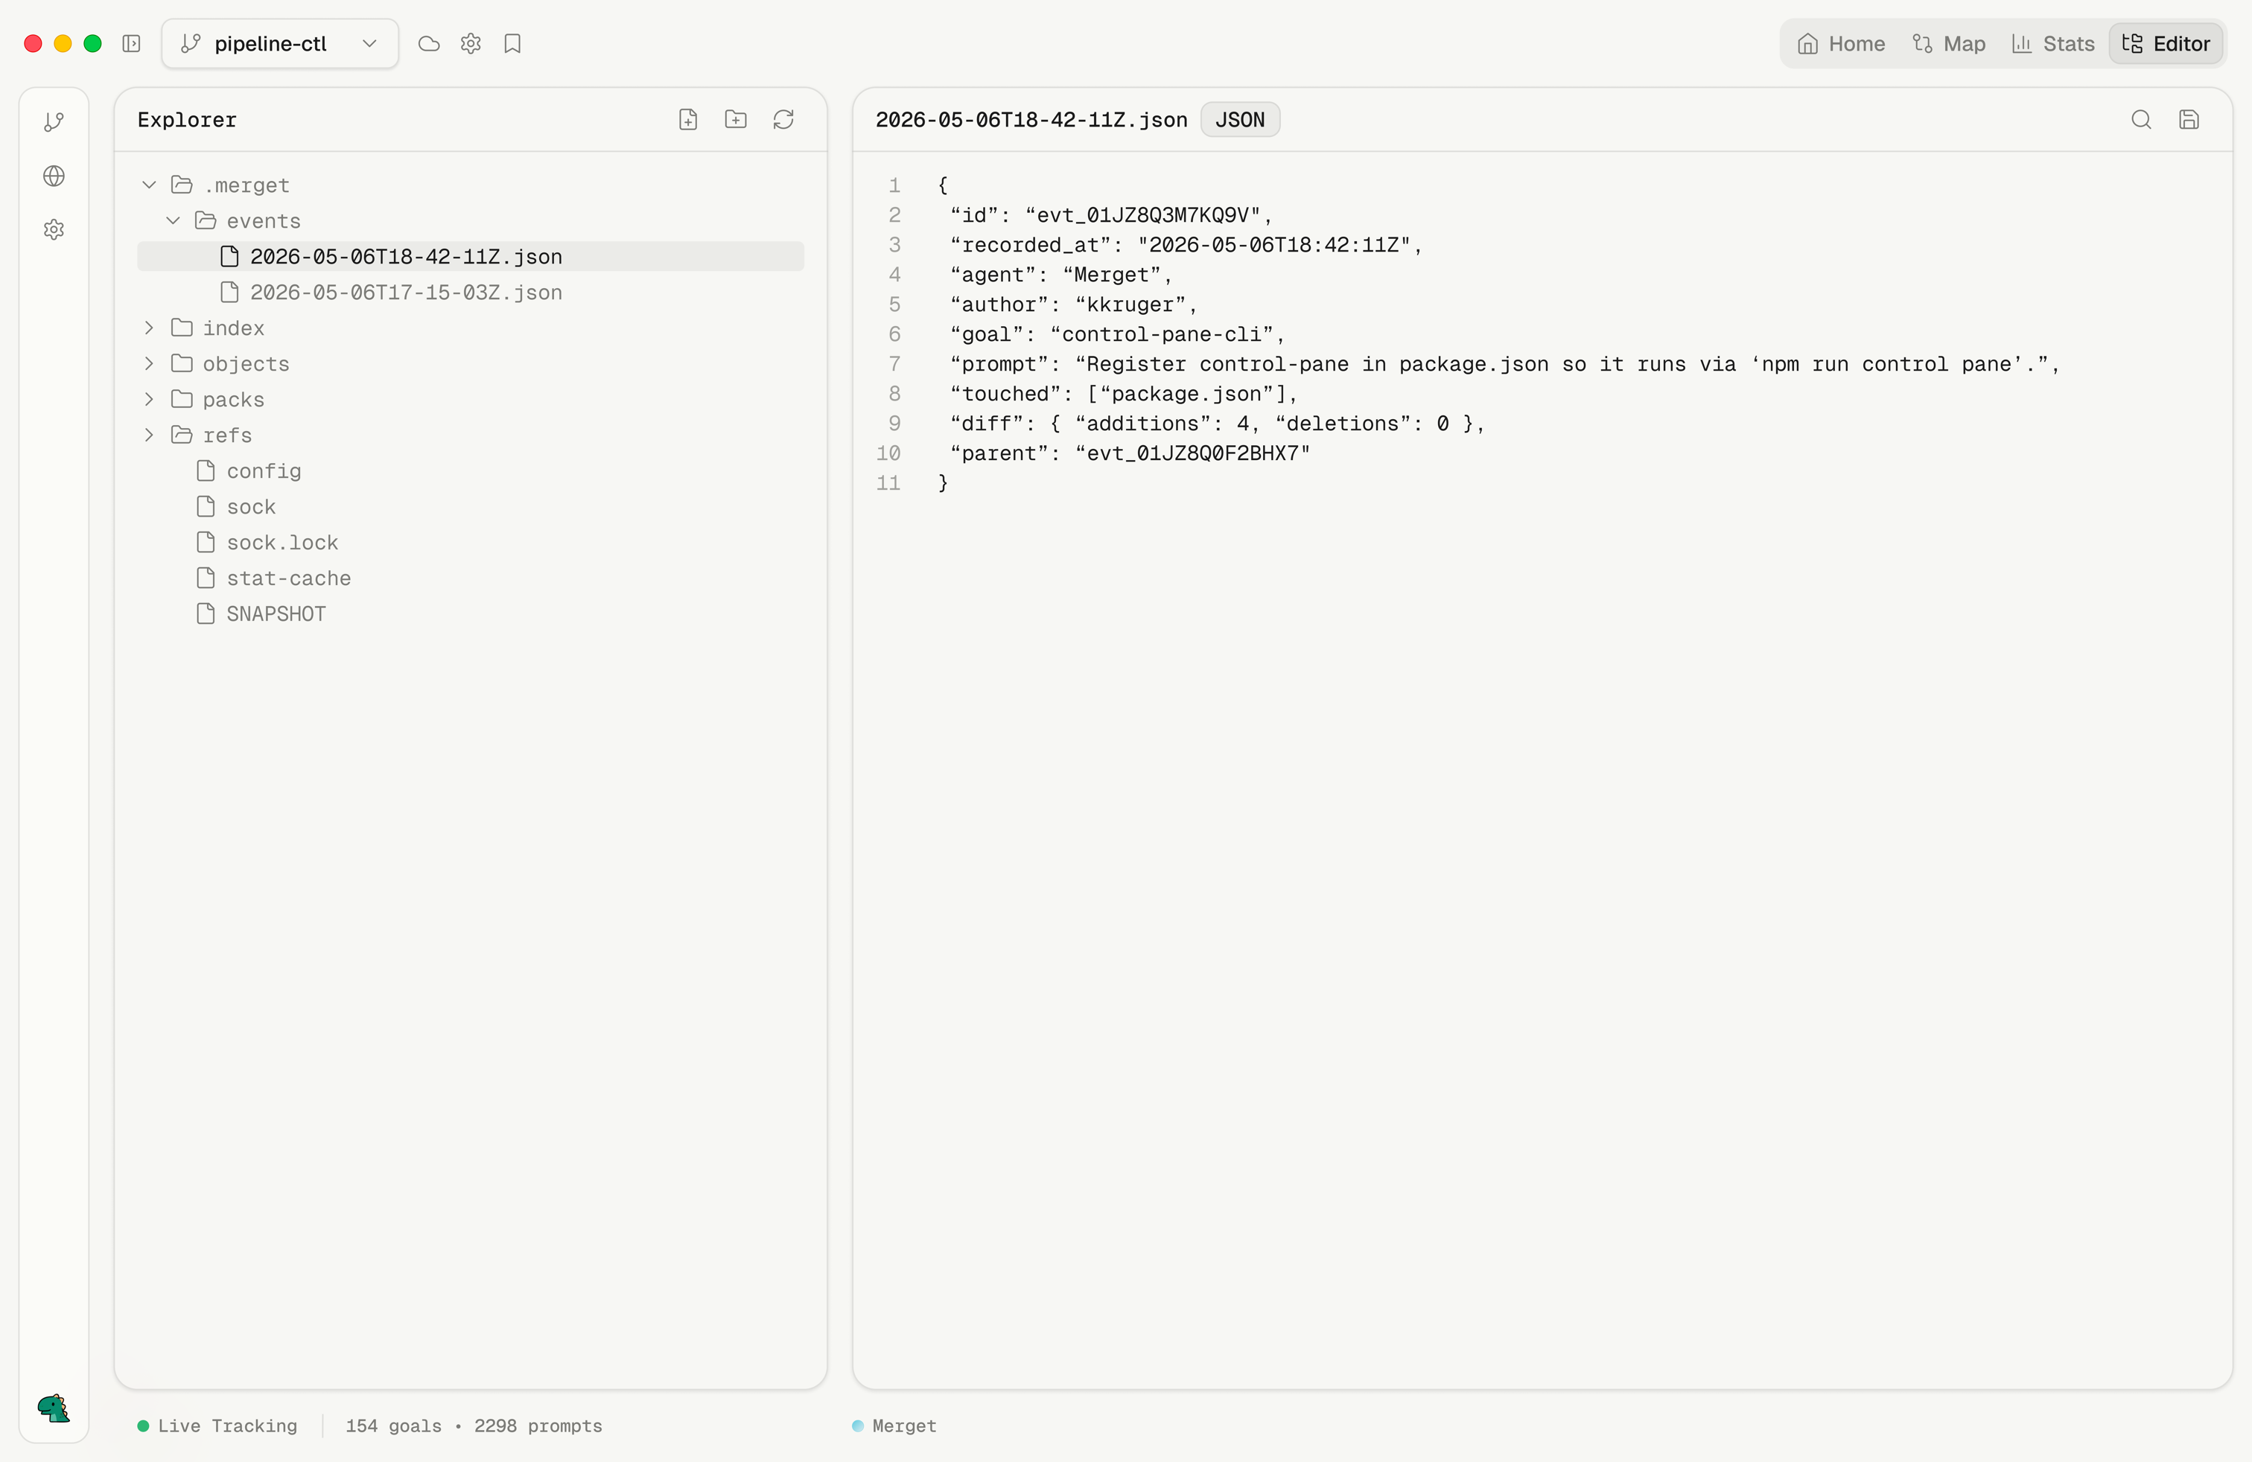This screenshot has width=2252, height=1462.
Task: Click the objects folder icon
Action: coord(182,363)
